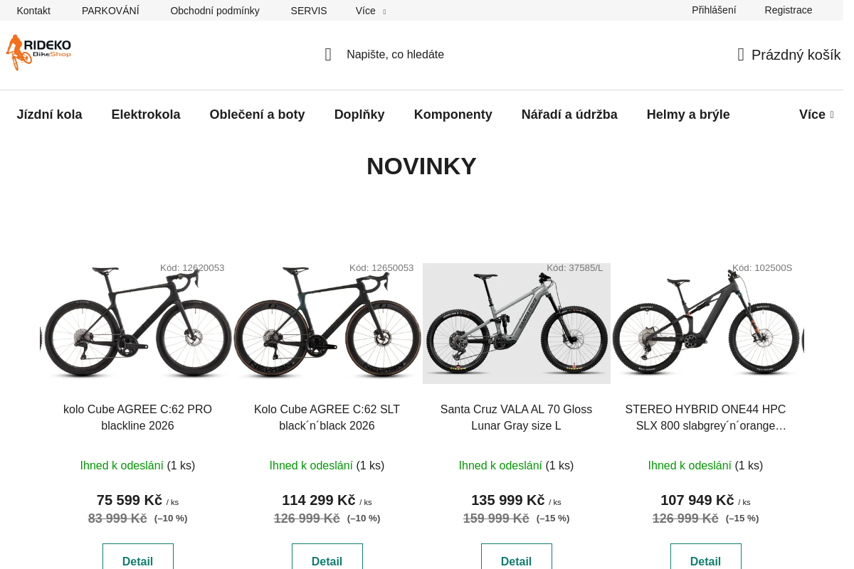Click the crossed-out price '83 999 Kč'
This screenshot has width=854, height=569.
[x=117, y=519]
